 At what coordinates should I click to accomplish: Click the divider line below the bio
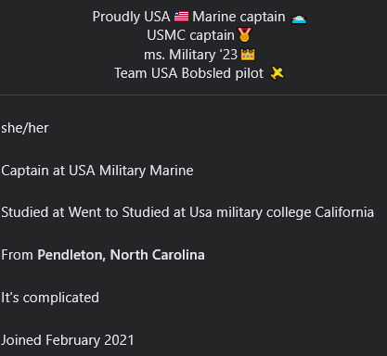(x=193, y=95)
